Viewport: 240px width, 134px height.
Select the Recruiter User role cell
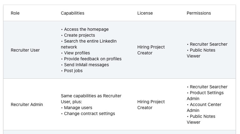[x=25, y=50]
